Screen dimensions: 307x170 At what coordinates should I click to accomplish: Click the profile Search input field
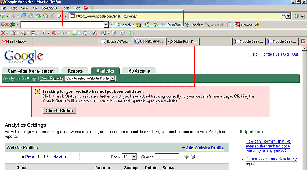click(167, 157)
